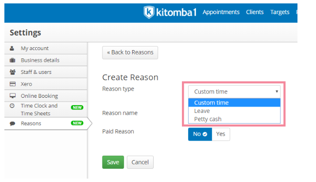The width and height of the screenshot is (316, 182).
Task: Go to the Clients menu
Action: (x=255, y=12)
